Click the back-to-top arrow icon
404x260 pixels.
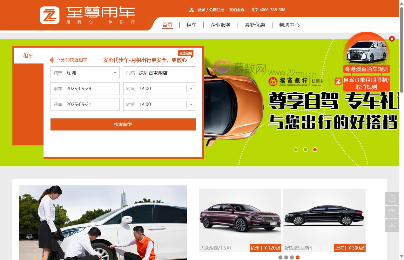tap(392, 226)
